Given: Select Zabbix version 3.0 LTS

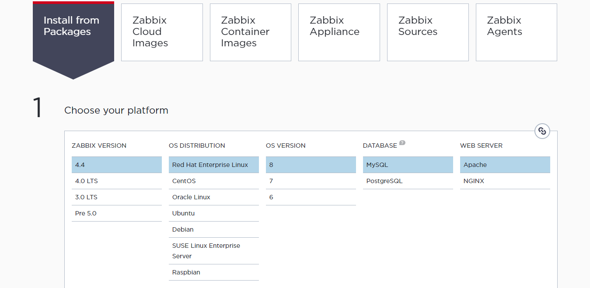Looking at the screenshot, I should click(x=116, y=197).
